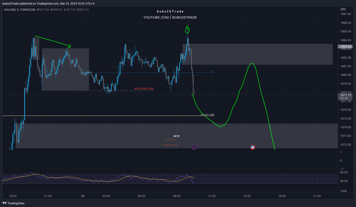The image size is (356, 207).
Task: Click the 06:00 time axis label
Action: [142, 196]
